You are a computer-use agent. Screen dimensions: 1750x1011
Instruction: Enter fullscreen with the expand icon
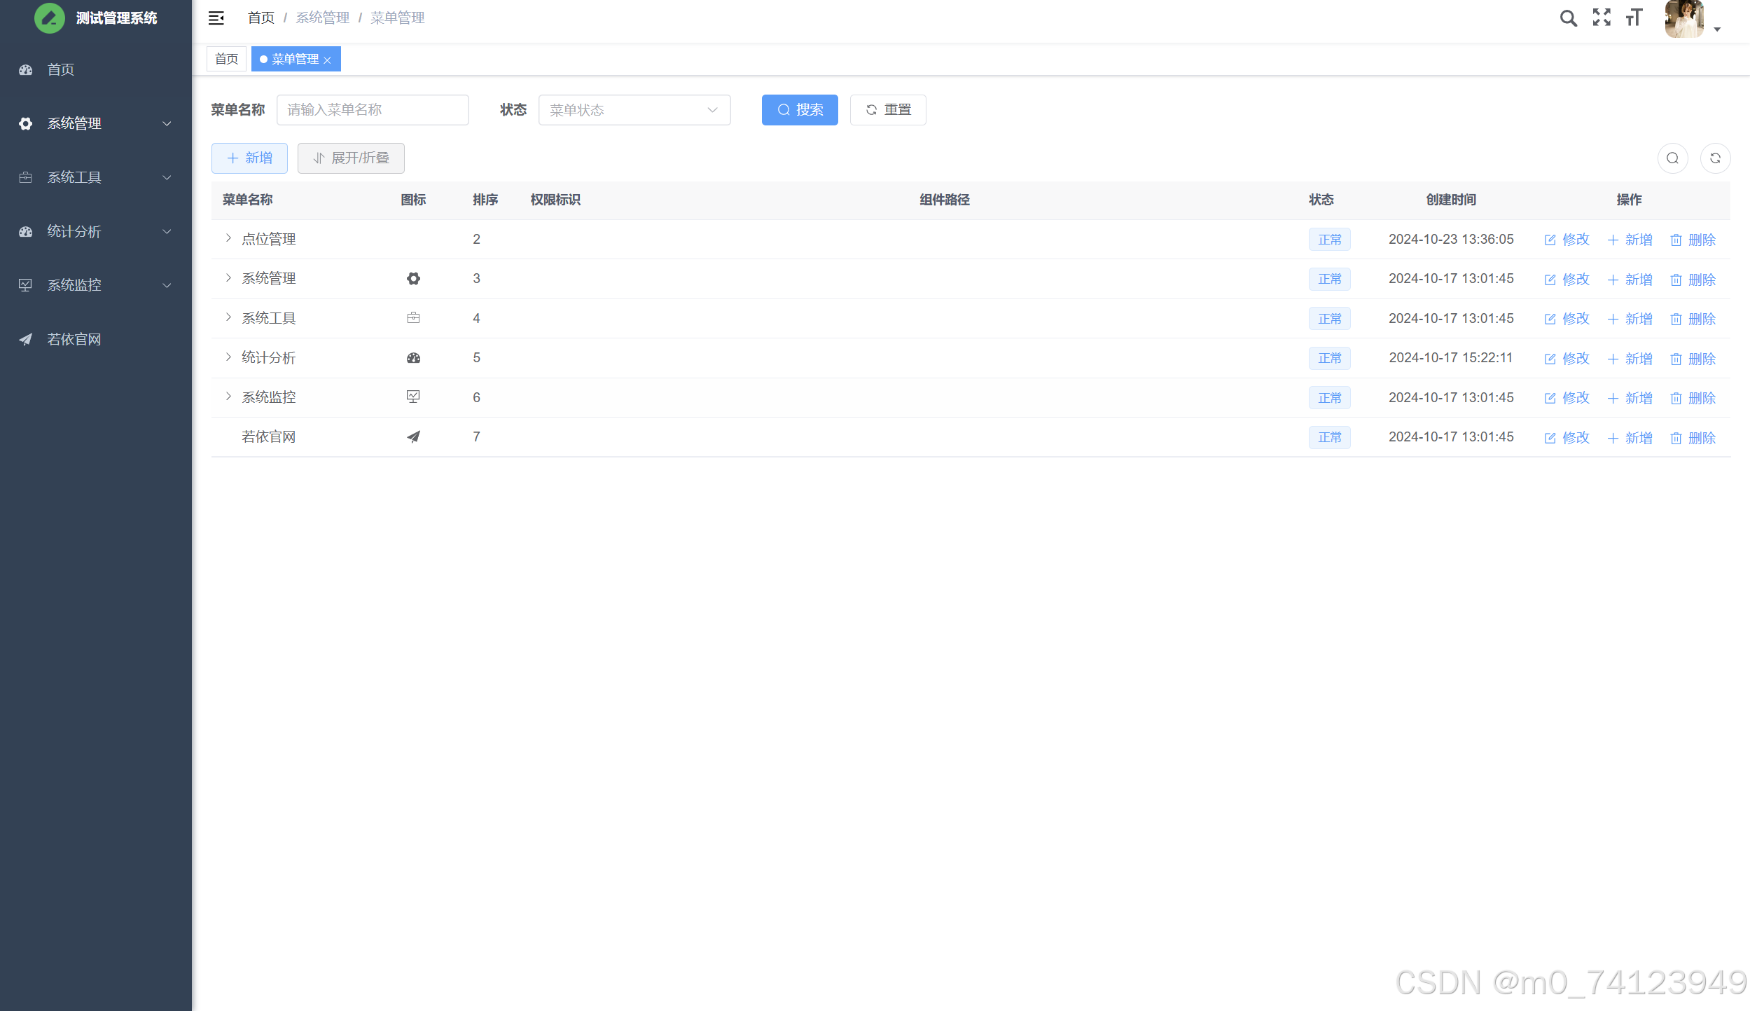1601,18
